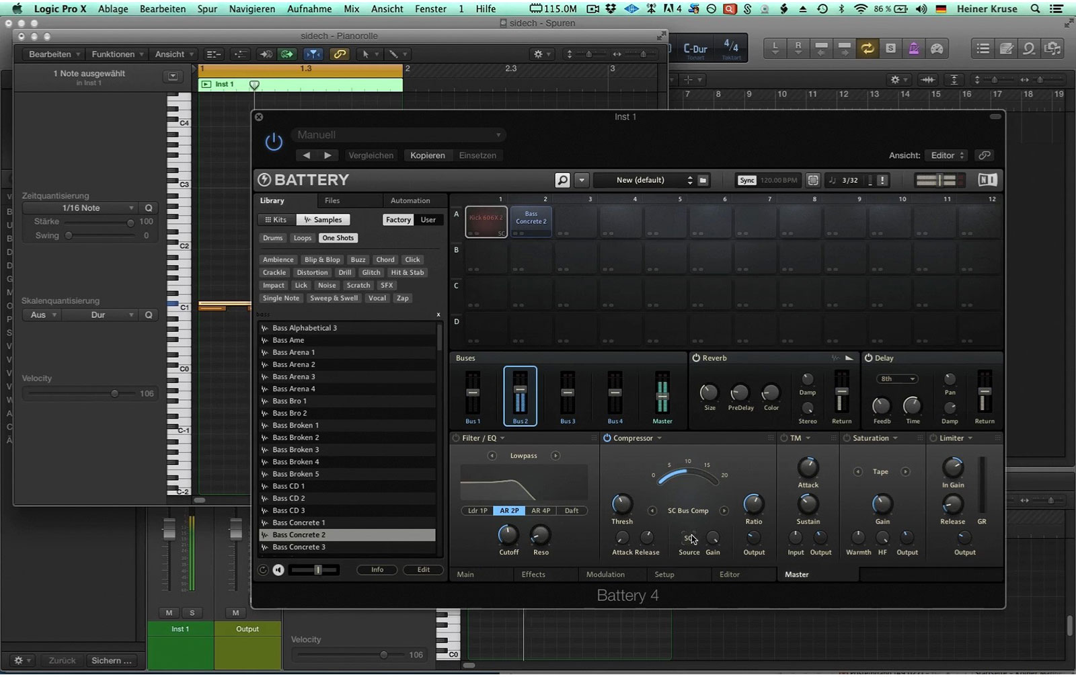1076x677 pixels.
Task: Click the cycle loop button in Logic toolbar
Action: [868, 48]
